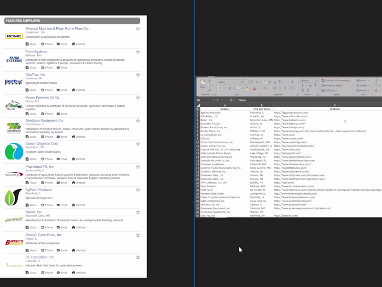
Task: Click the Name Box showing D1
Action: point(205,100)
